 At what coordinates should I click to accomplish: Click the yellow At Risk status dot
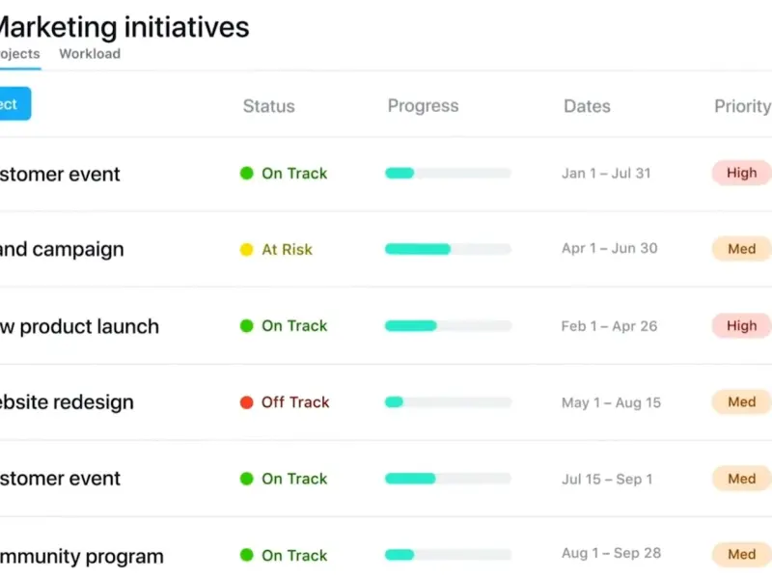[x=246, y=250]
